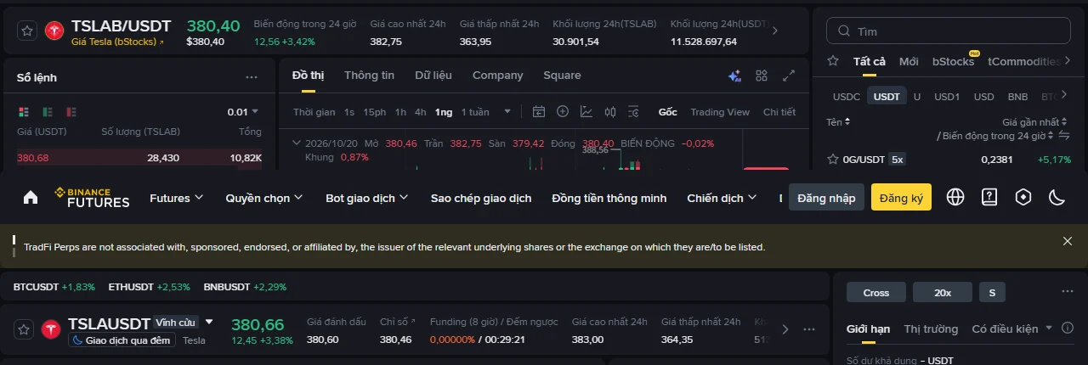Click the Đăng nhập button
Image resolution: width=1088 pixels, height=365 pixels.
coord(827,198)
